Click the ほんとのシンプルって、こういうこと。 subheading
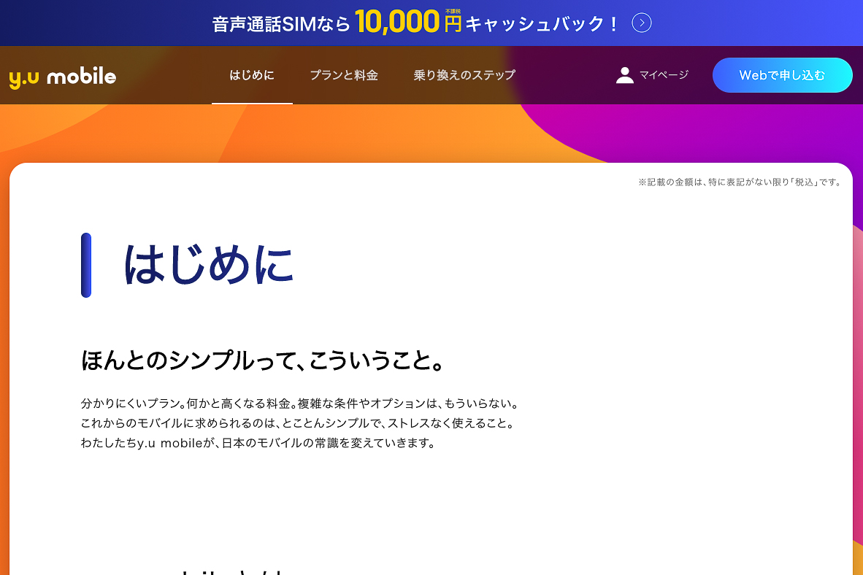This screenshot has height=575, width=863. [263, 361]
